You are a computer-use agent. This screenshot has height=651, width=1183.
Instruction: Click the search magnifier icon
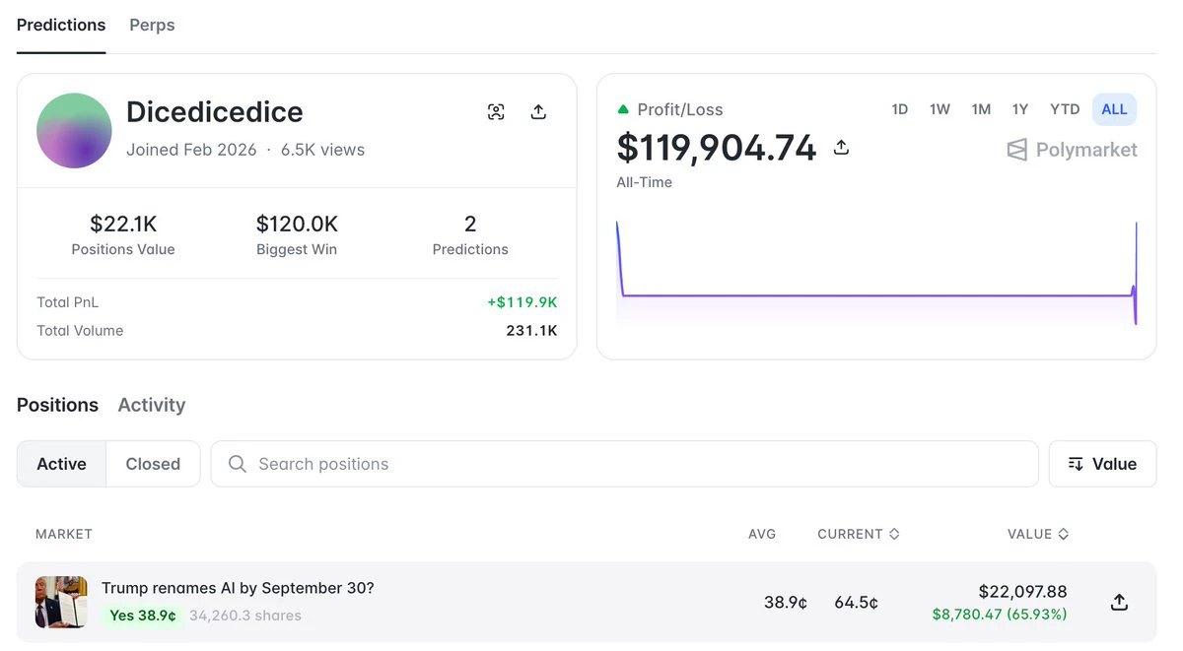(x=238, y=464)
